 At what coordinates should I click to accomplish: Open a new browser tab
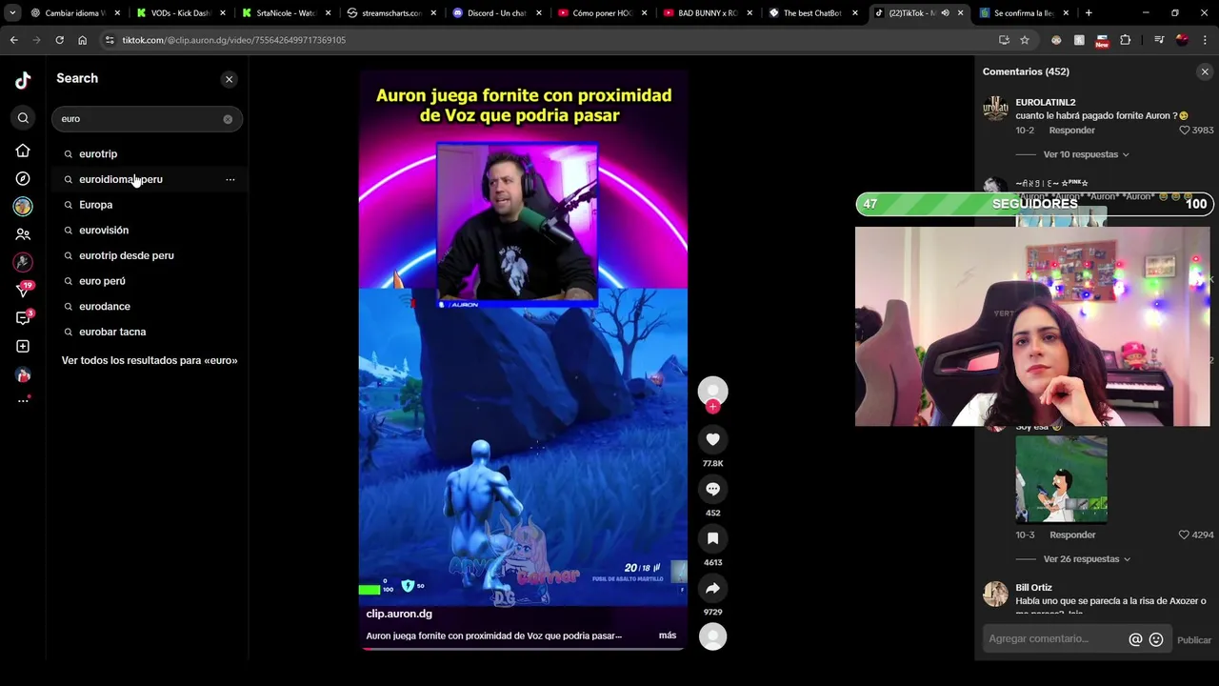click(1089, 13)
